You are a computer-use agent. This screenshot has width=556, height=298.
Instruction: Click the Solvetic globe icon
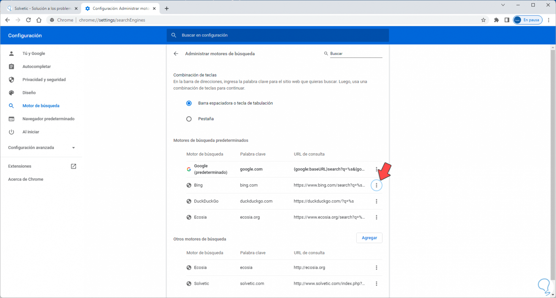tap(189, 284)
